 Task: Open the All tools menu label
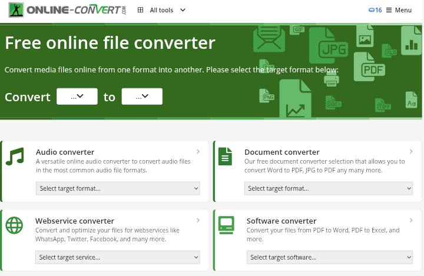tap(161, 10)
